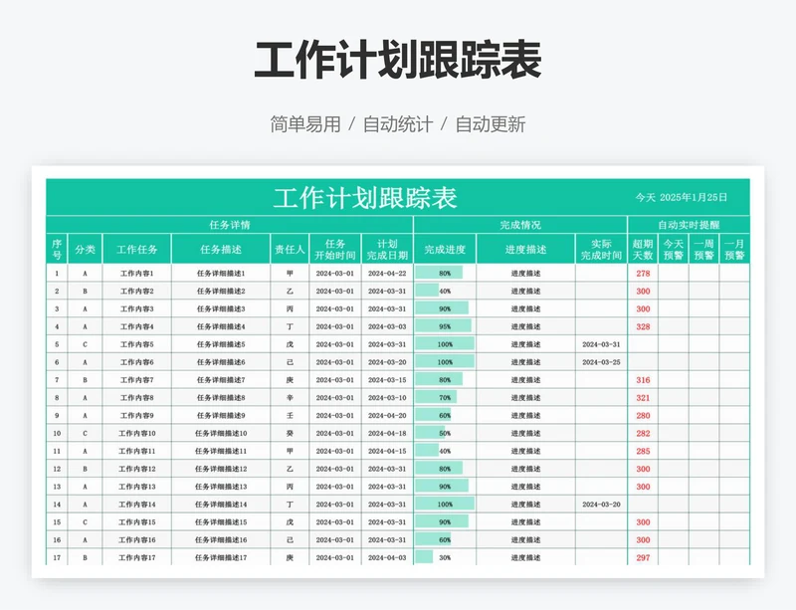This screenshot has height=610, width=796.
Task: Click the 任务详细描述5 cell
Action: pos(221,344)
